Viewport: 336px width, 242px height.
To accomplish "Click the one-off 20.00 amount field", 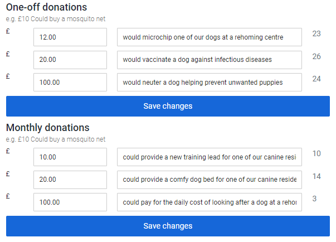I will coord(70,60).
